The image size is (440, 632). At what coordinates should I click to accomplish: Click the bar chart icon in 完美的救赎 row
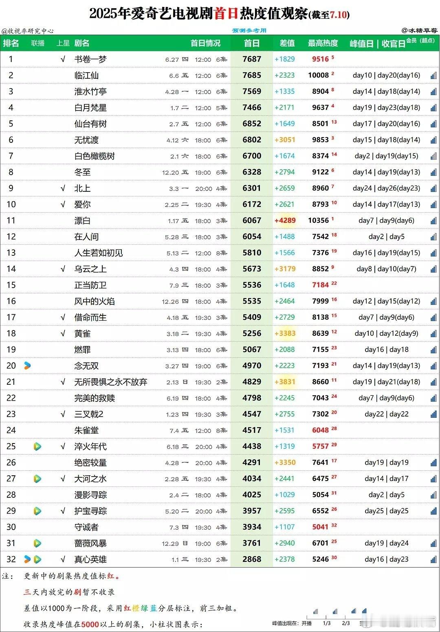[433, 398]
